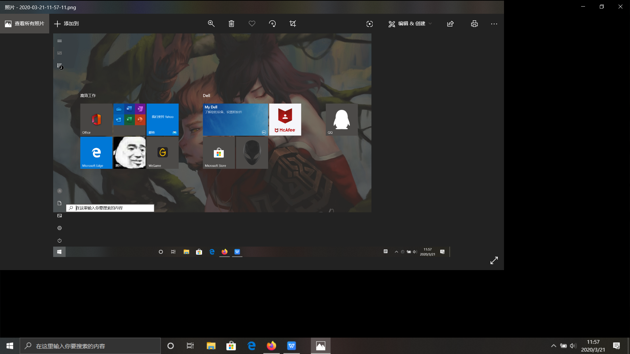
Task: Click the Zoom magnifier icon in Photos toolbar
Action: pyautogui.click(x=211, y=24)
